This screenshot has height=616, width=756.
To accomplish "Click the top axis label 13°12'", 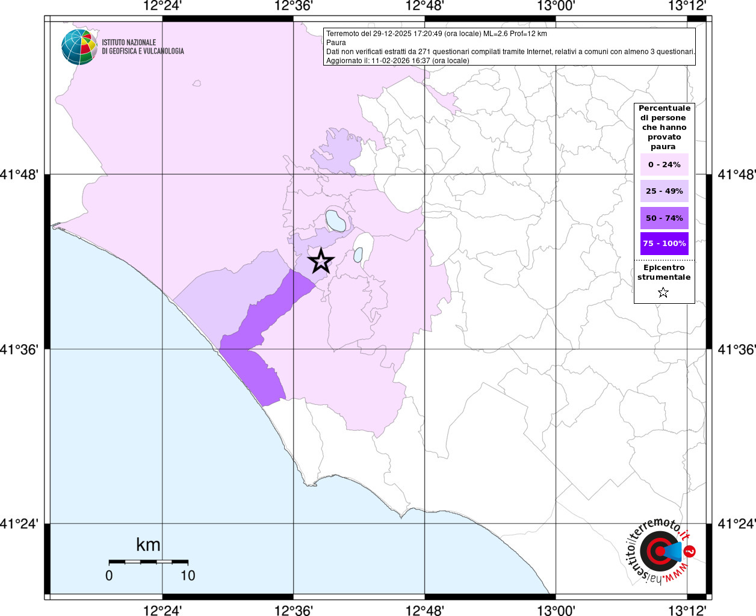I will point(687,6).
